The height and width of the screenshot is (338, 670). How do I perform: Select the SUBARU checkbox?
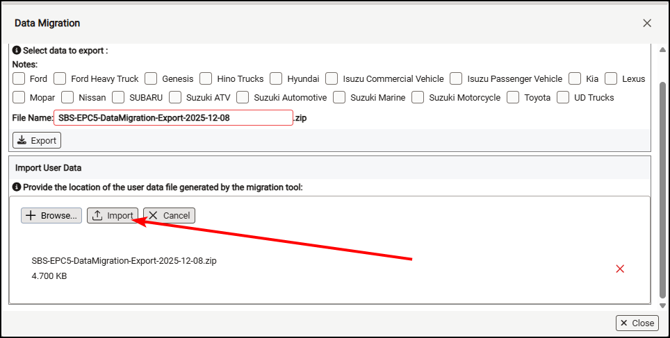click(118, 98)
